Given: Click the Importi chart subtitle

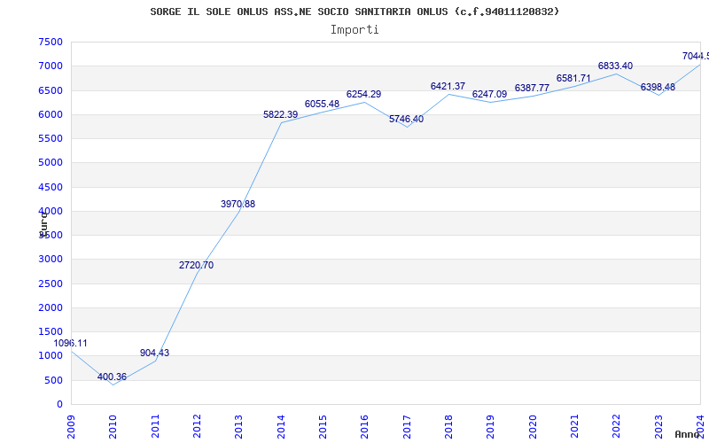Looking at the screenshot, I should [x=354, y=30].
